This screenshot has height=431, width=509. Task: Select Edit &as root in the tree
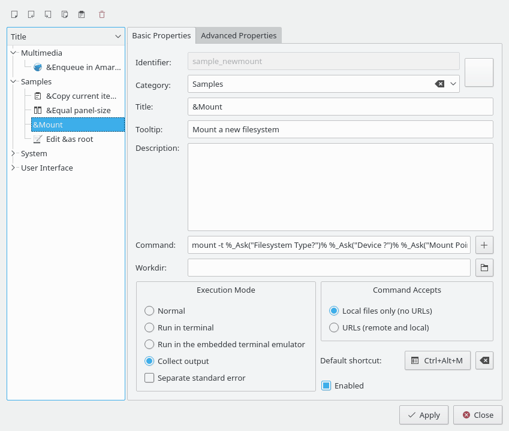click(69, 139)
